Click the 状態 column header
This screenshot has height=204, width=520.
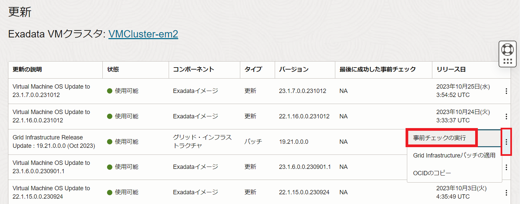[113, 70]
